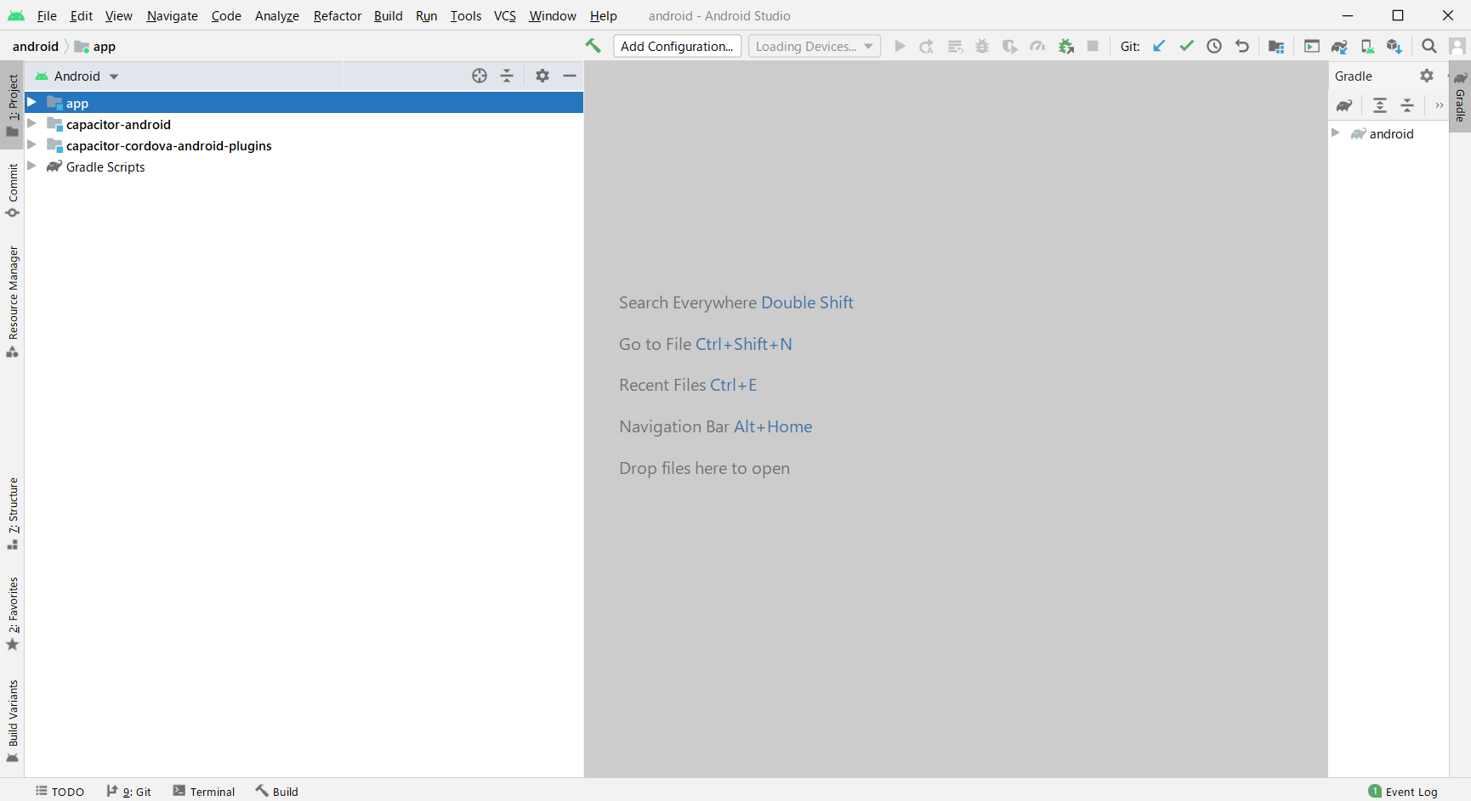Viewport: 1471px width, 801px height.
Task: Open the Loading Devices dropdown
Action: point(815,46)
